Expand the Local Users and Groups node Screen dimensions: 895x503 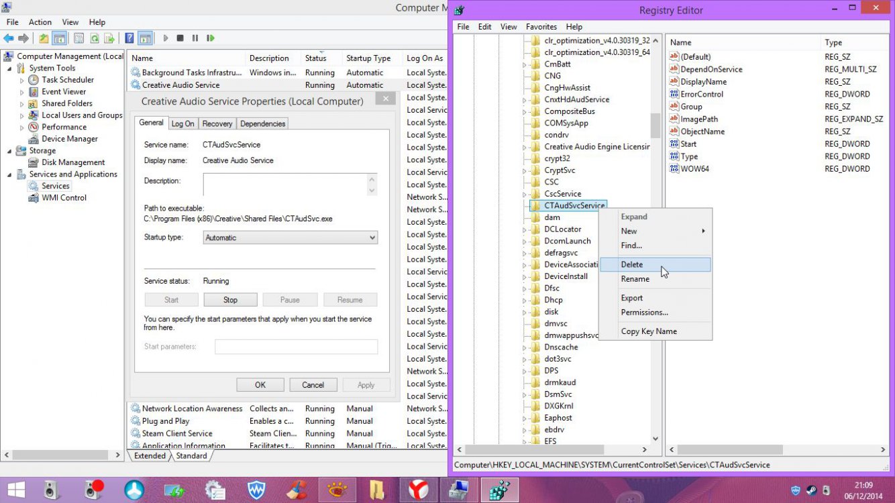pyautogui.click(x=22, y=115)
